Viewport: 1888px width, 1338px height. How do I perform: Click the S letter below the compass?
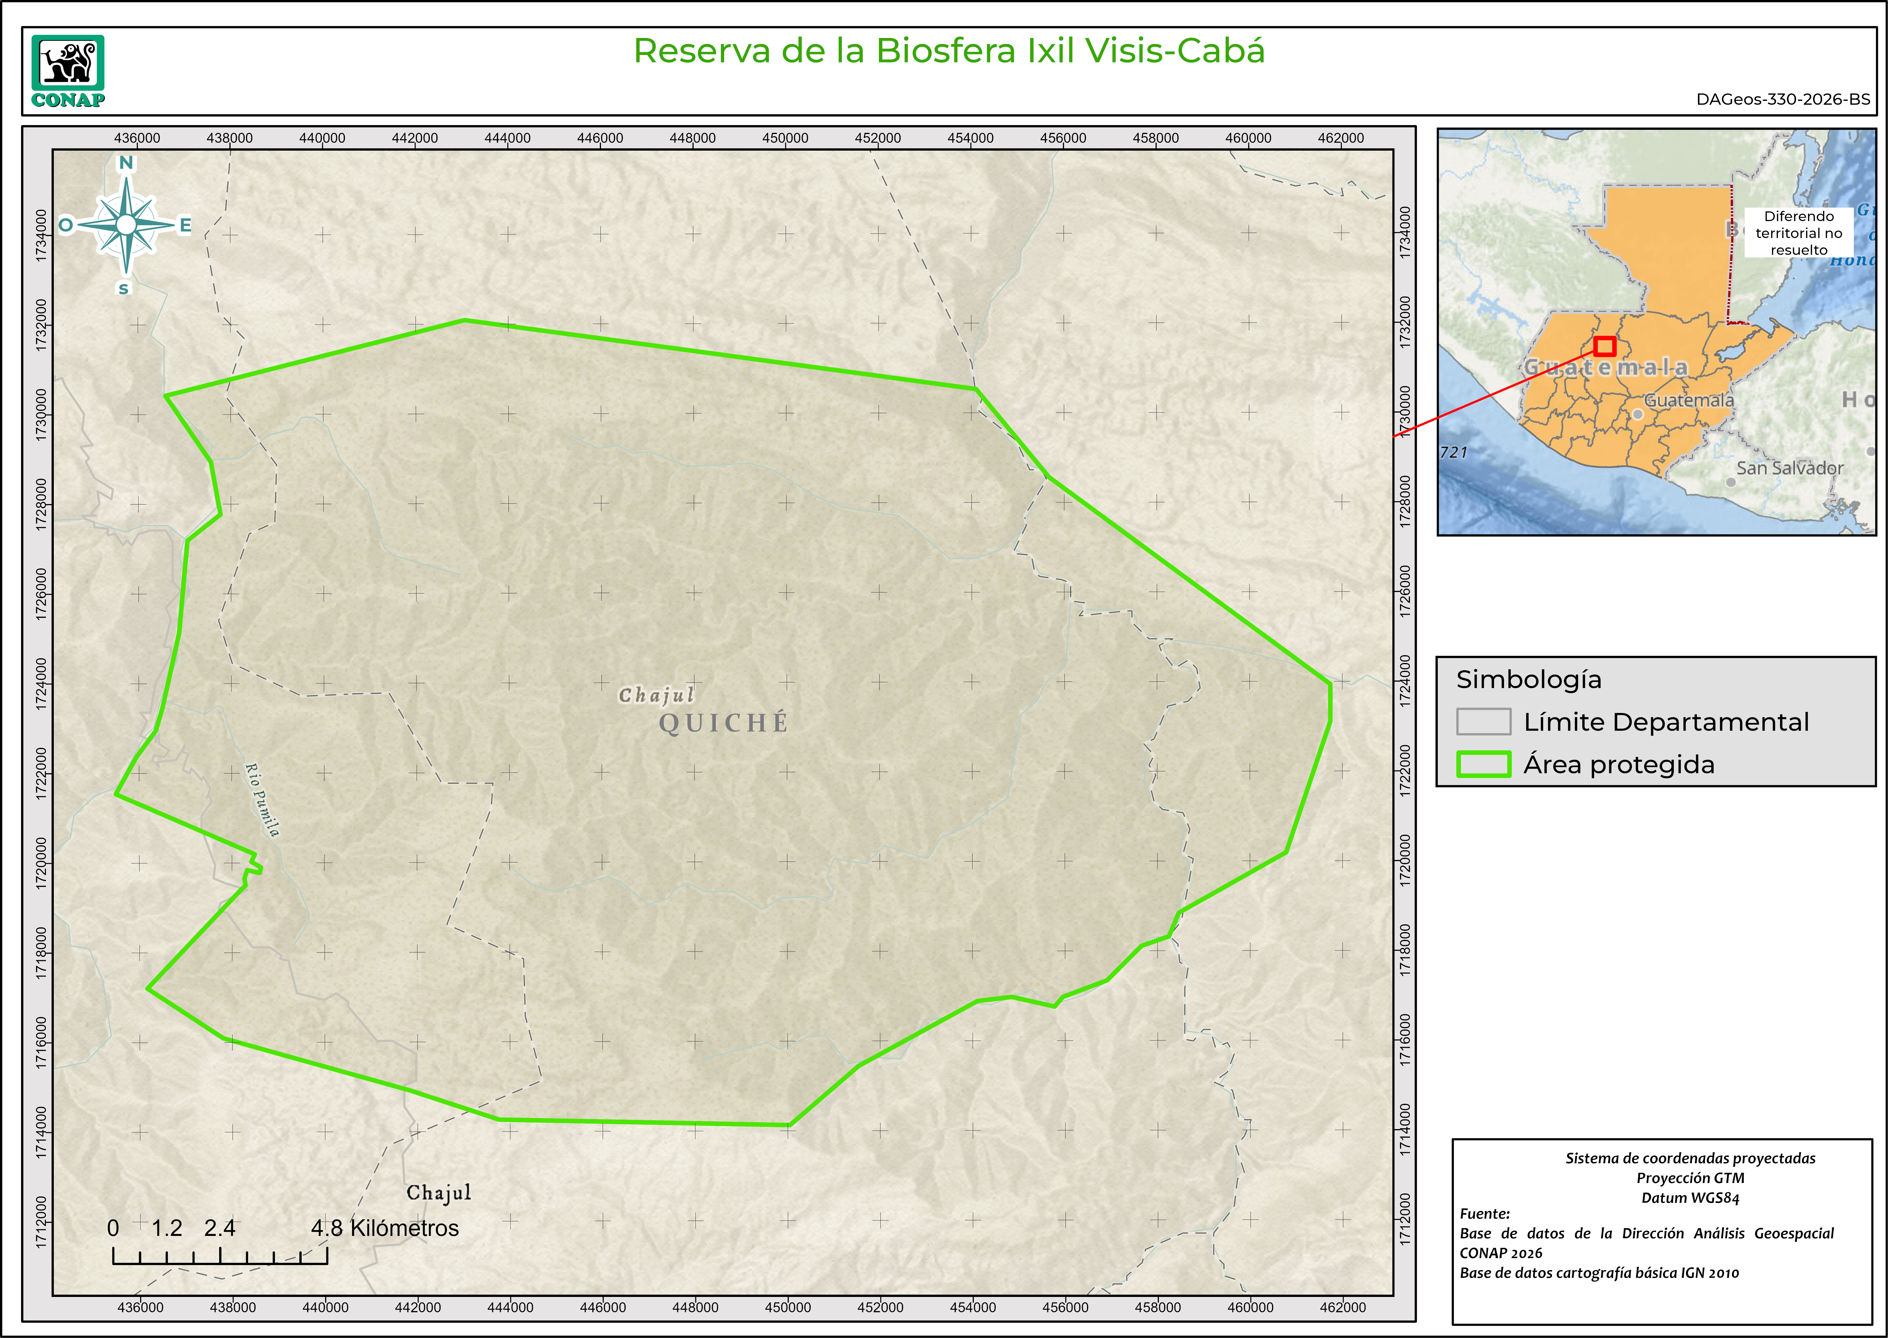(123, 288)
